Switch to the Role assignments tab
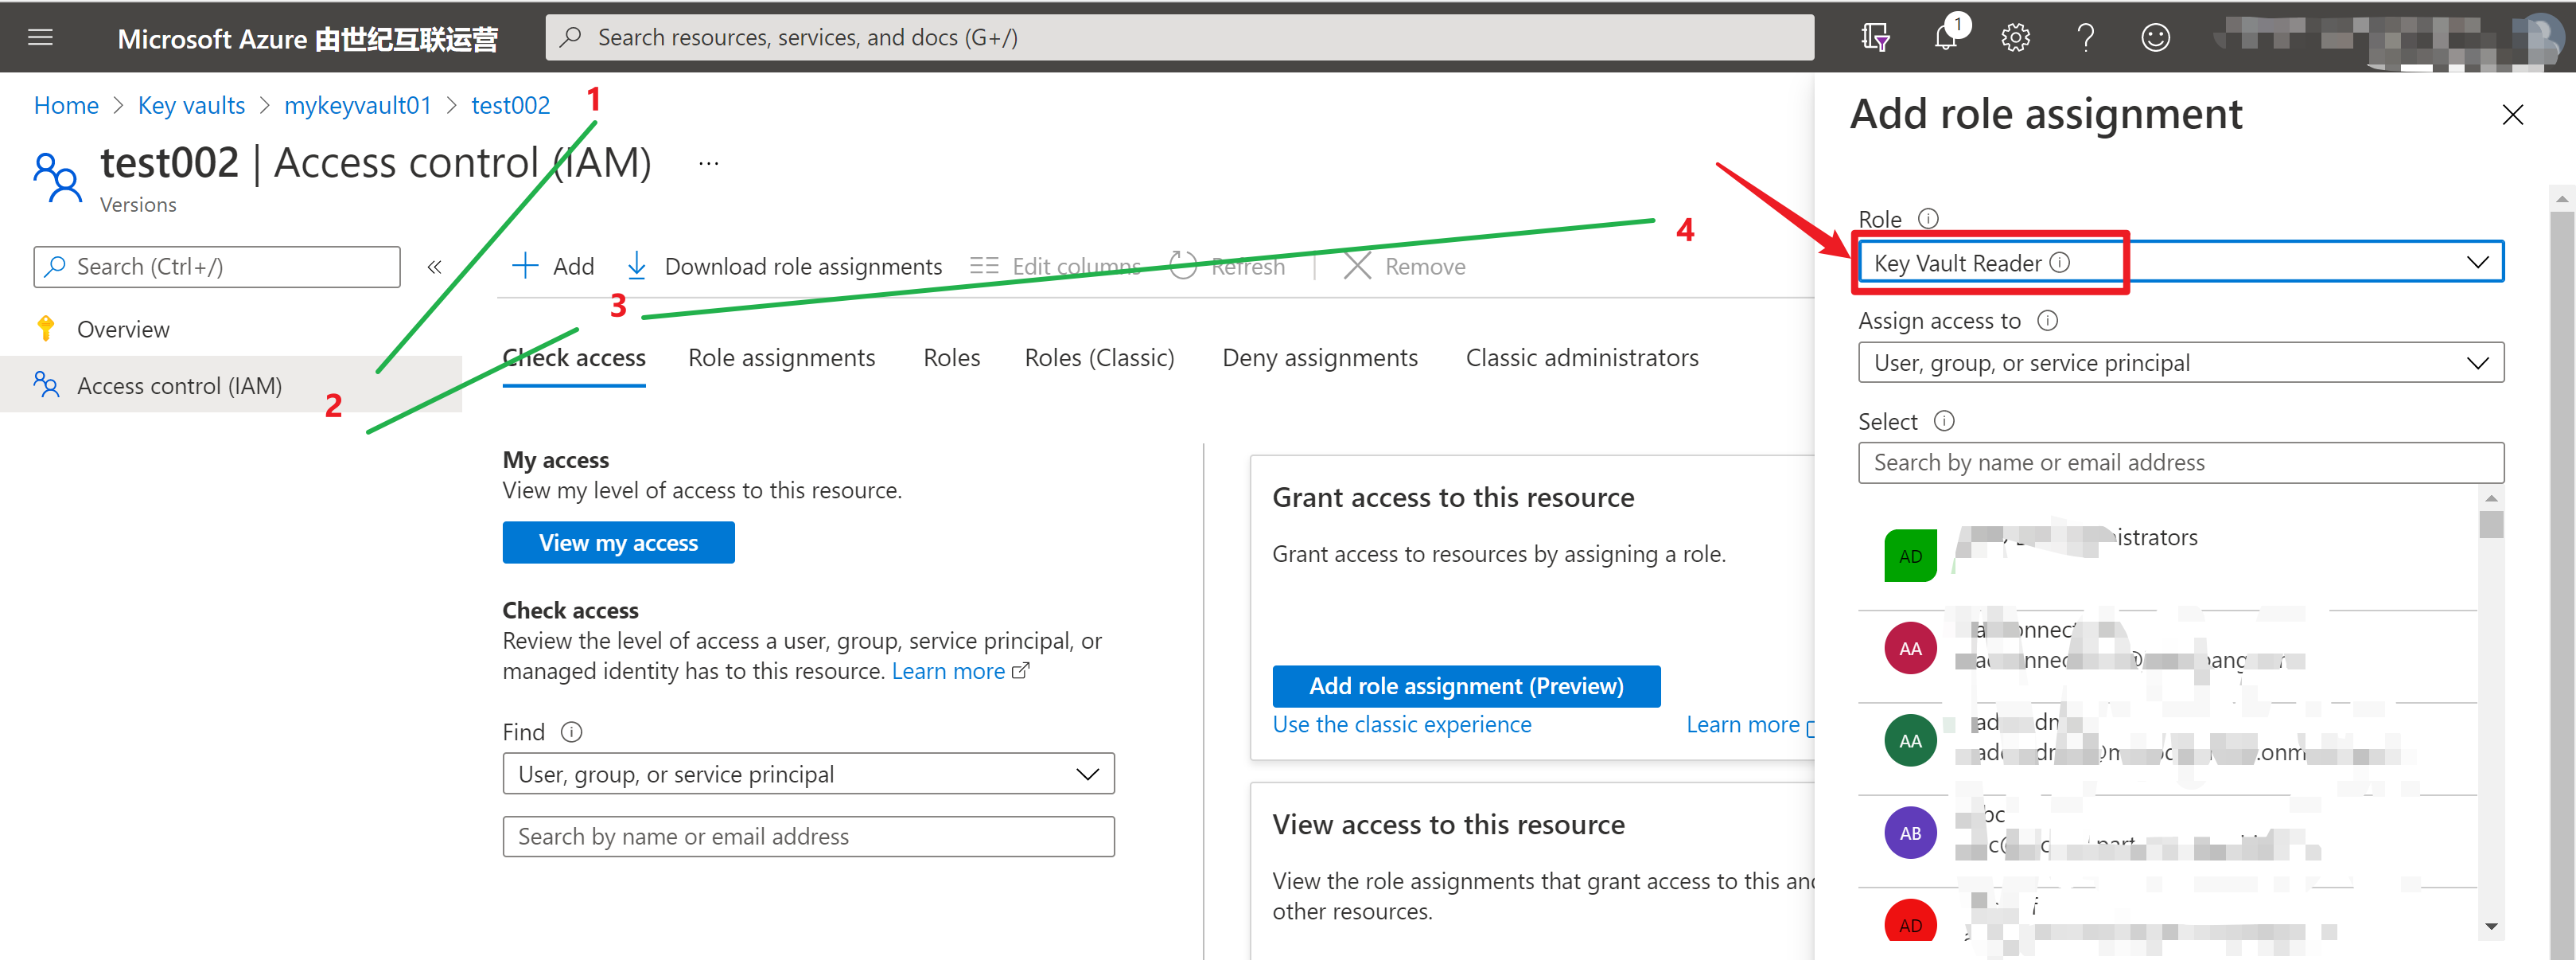2576x960 pixels. (781, 358)
